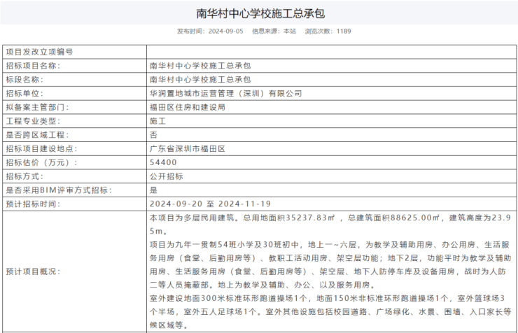Click the 否 value for 是否跨区域工程

coord(153,134)
